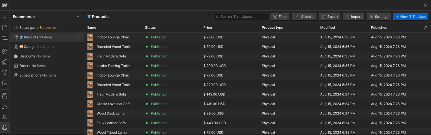Open the Faux Leather Sofa product
The height and width of the screenshot is (135, 431).
tap(111, 123)
